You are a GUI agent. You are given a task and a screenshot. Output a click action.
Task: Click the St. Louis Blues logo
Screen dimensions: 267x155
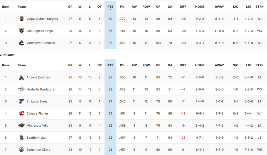[21, 101]
